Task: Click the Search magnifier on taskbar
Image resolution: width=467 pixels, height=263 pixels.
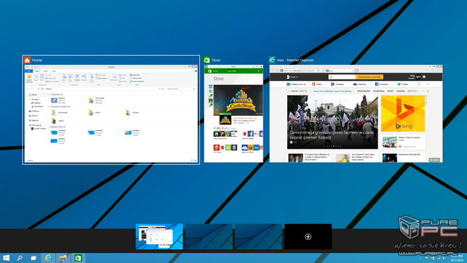Action: [20, 258]
